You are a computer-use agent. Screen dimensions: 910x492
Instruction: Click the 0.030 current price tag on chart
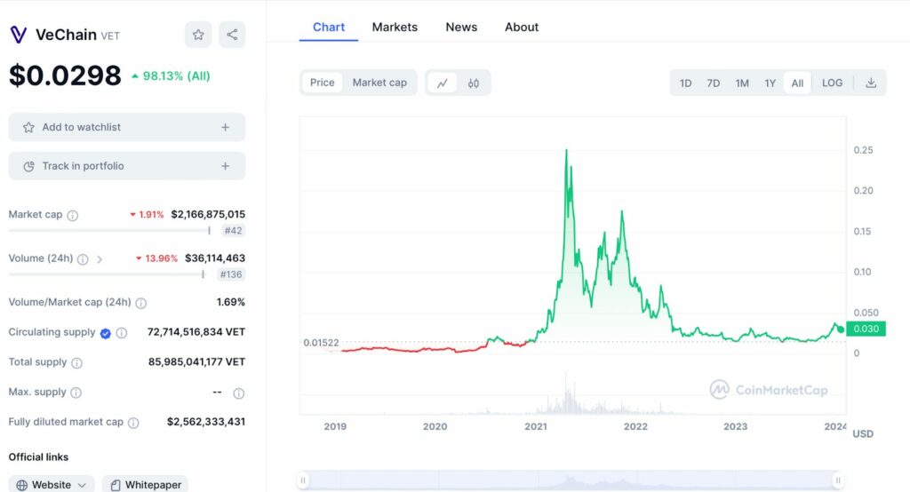tap(866, 329)
